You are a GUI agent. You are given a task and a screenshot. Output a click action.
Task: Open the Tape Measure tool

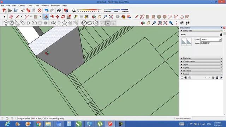point(76,17)
